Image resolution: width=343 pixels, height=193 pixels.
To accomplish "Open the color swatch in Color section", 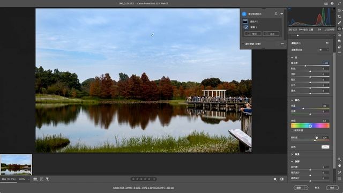I will tap(325, 147).
